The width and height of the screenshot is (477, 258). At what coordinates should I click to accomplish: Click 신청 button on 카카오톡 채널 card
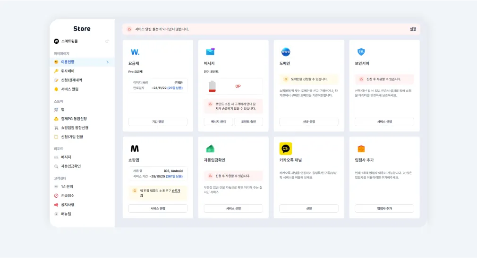tap(309, 209)
